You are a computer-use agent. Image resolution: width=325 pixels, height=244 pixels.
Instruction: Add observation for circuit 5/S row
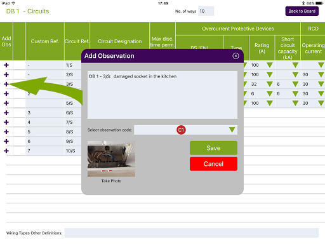(x=6, y=103)
